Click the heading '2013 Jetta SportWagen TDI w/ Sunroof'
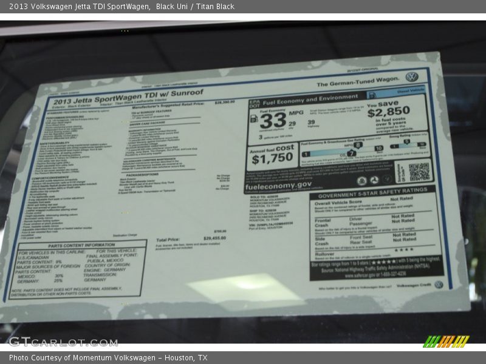The width and height of the screenshot is (486, 364). tap(128, 97)
